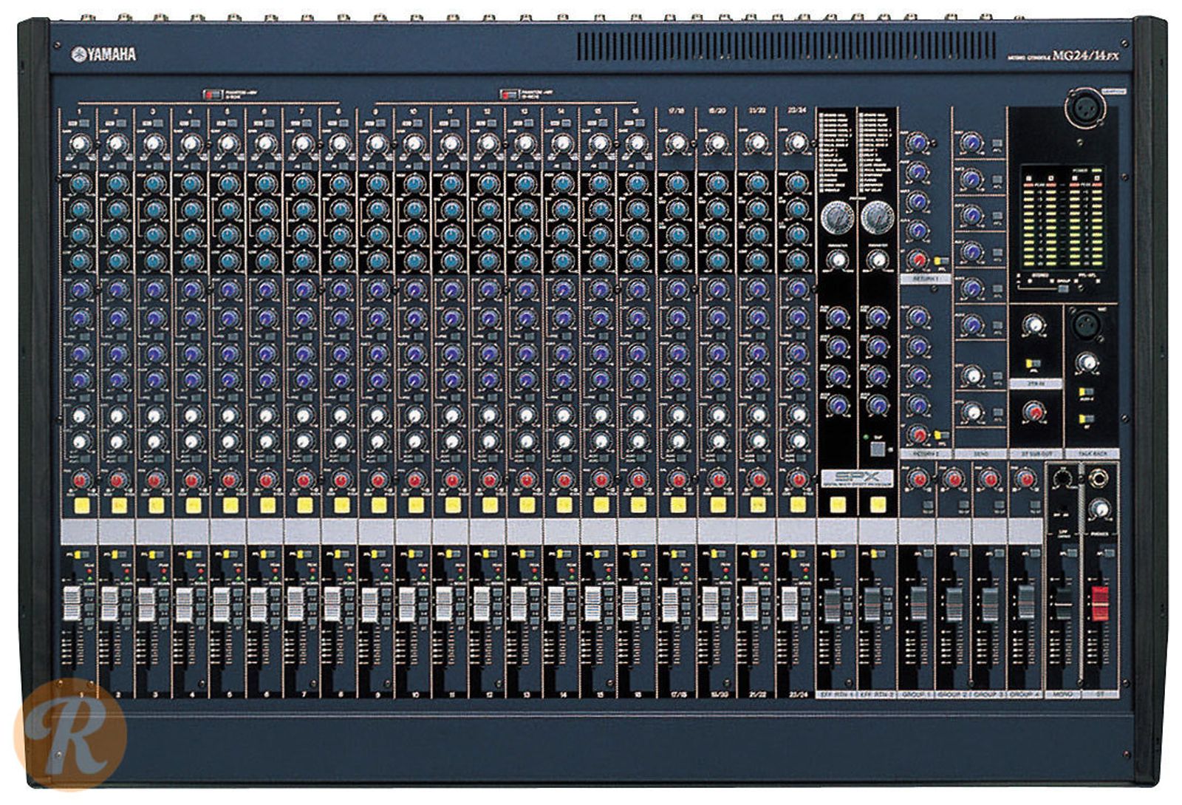Viewport: 1182px width, 805px height.
Task: Click the PHONES level knob
Action: pos(1100,509)
